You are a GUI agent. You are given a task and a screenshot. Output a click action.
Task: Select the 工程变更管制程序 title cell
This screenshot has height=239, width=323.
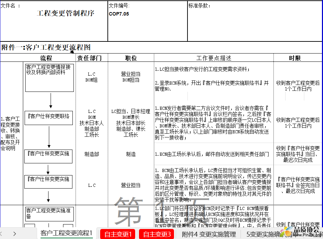[x=66, y=13]
